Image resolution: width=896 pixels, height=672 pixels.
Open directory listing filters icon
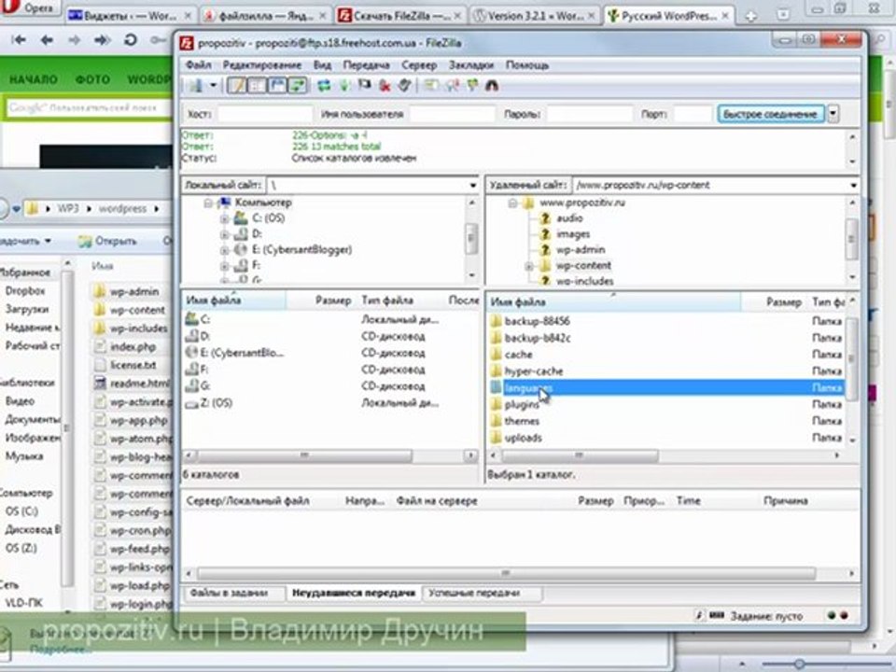[x=431, y=86]
